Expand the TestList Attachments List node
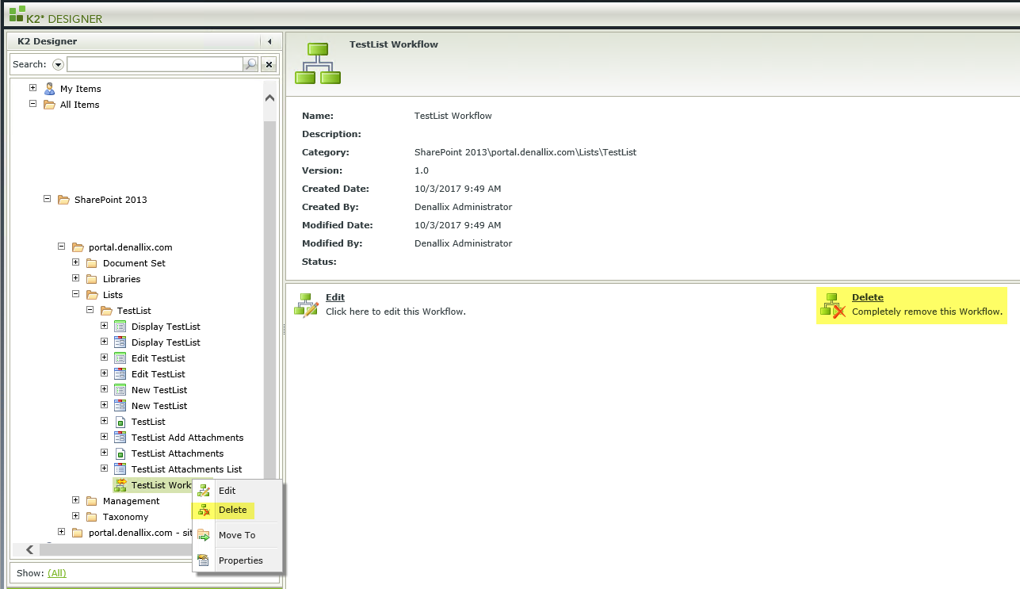The image size is (1020, 589). 104,469
